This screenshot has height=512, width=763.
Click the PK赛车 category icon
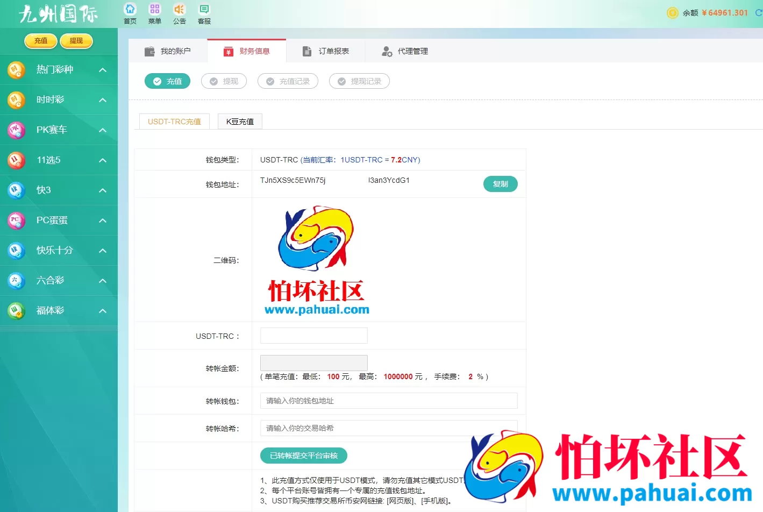coord(16,130)
